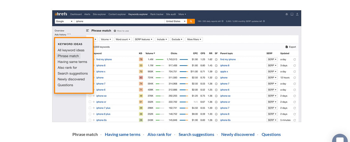
Task: Click the KD 78 difficulty badge
Action: [141, 60]
